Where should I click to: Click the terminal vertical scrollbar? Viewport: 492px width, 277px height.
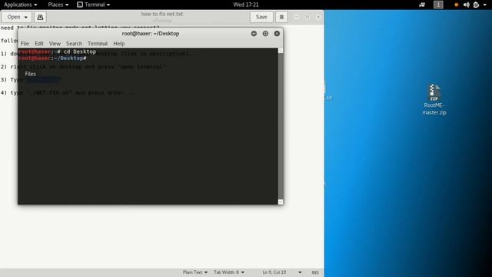pyautogui.click(x=281, y=125)
